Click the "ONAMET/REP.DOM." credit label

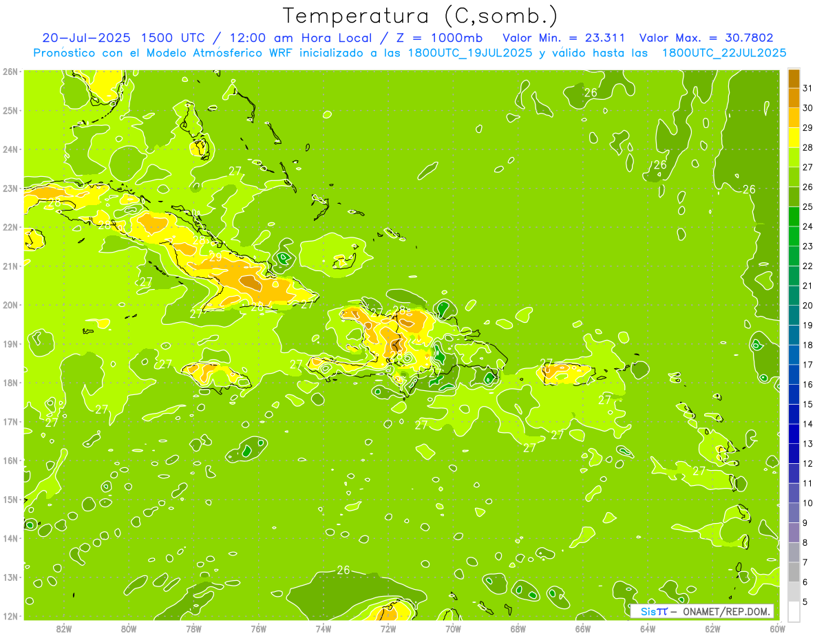click(728, 611)
